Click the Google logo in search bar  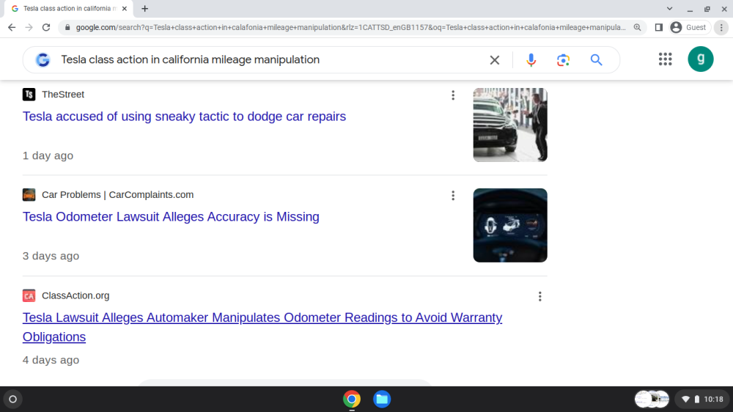click(43, 60)
